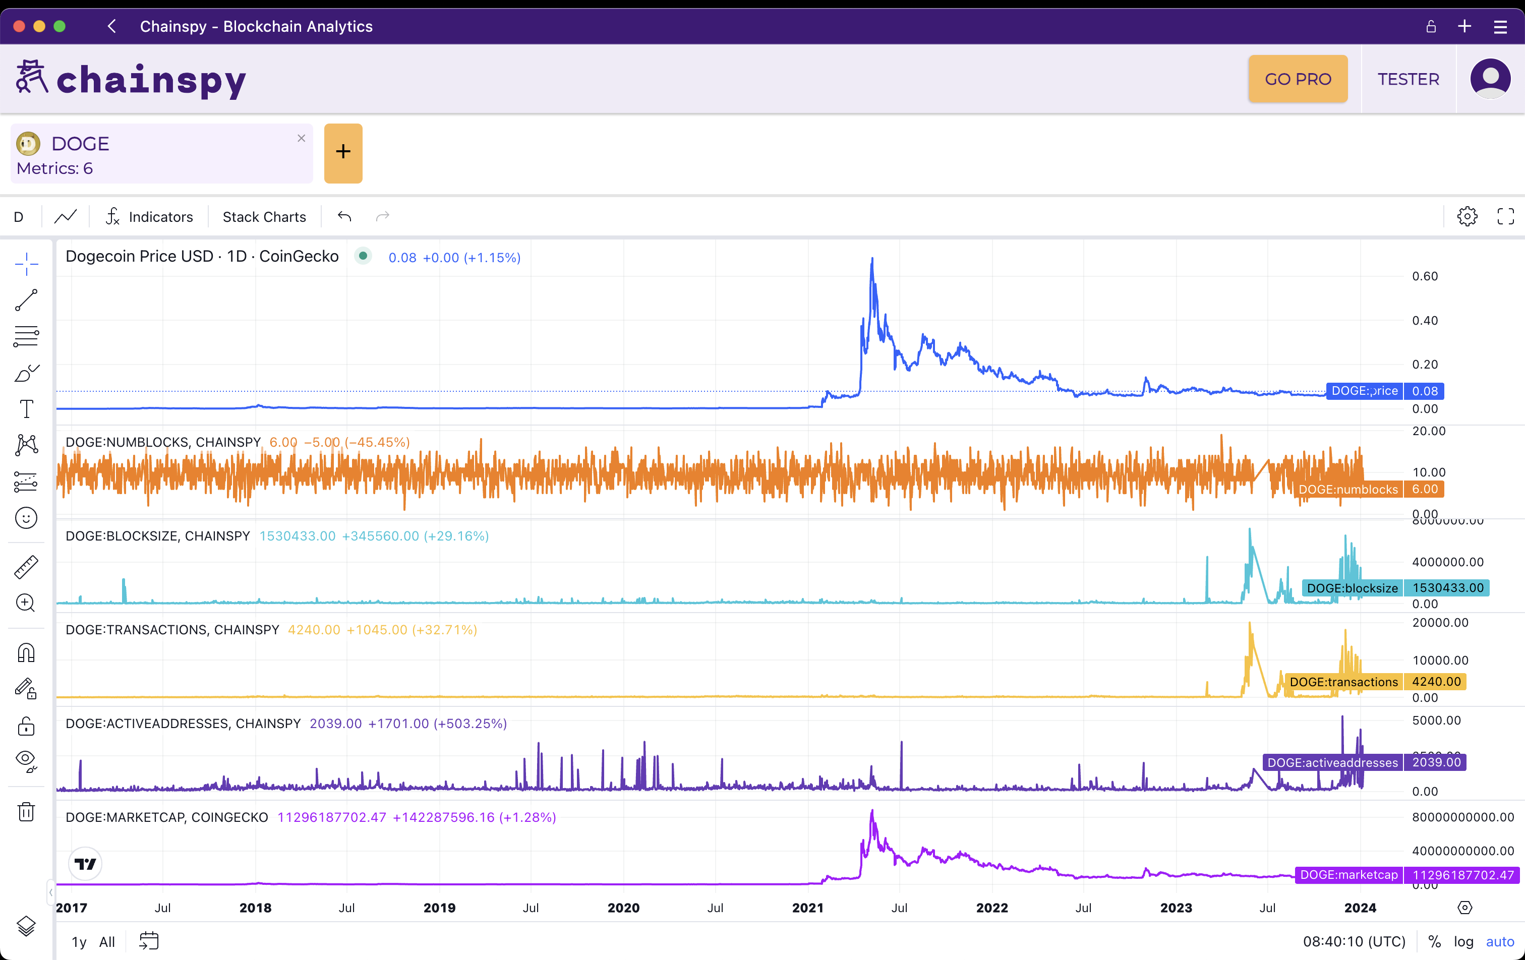Open the go to date calendar
The width and height of the screenshot is (1525, 960).
coord(149,941)
